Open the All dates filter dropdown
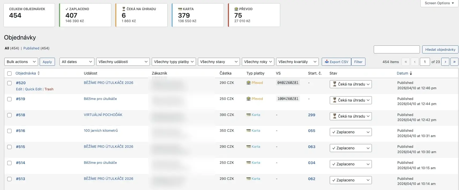Image resolution: width=459 pixels, height=190 pixels. [77, 62]
